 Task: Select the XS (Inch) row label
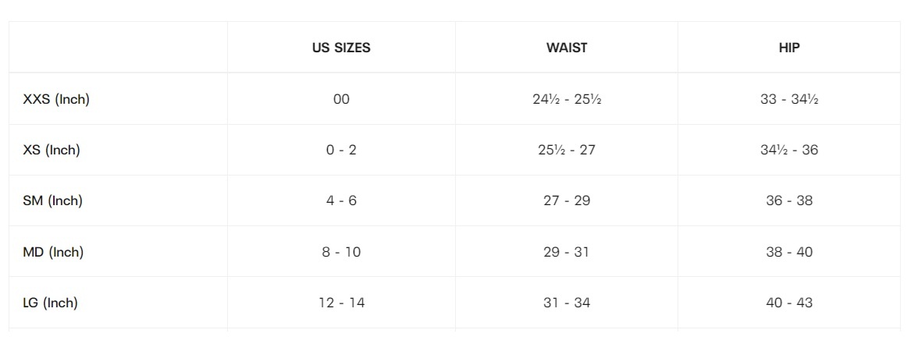(52, 150)
